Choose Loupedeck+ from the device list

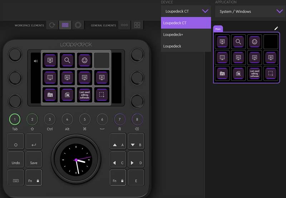[x=186, y=34]
